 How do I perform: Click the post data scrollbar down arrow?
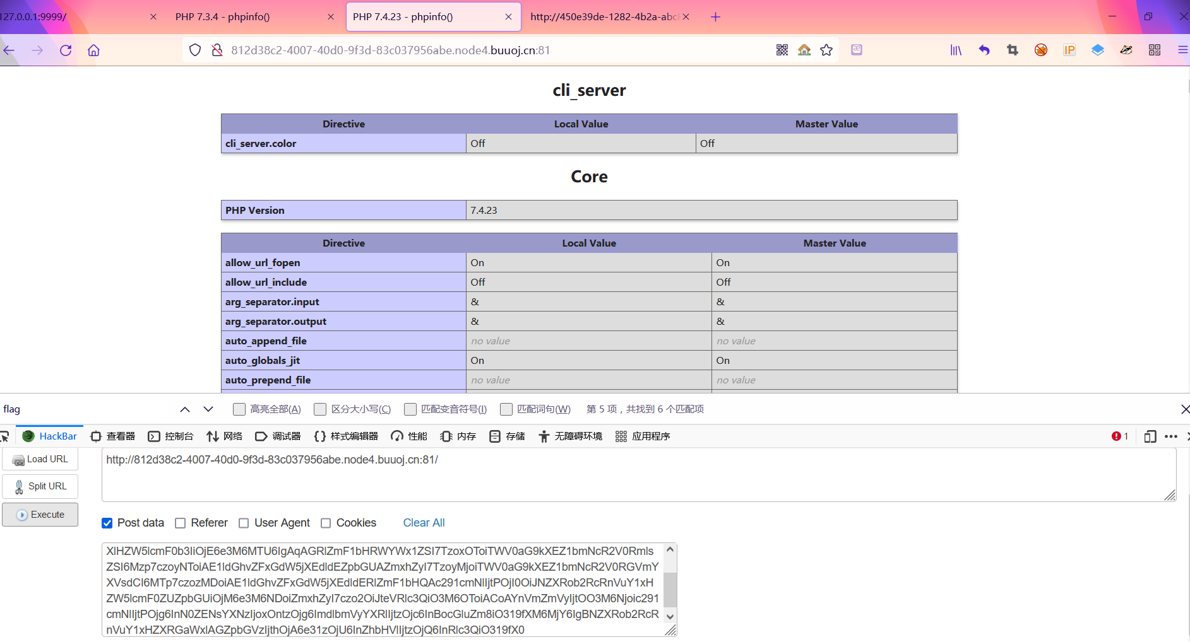(670, 616)
